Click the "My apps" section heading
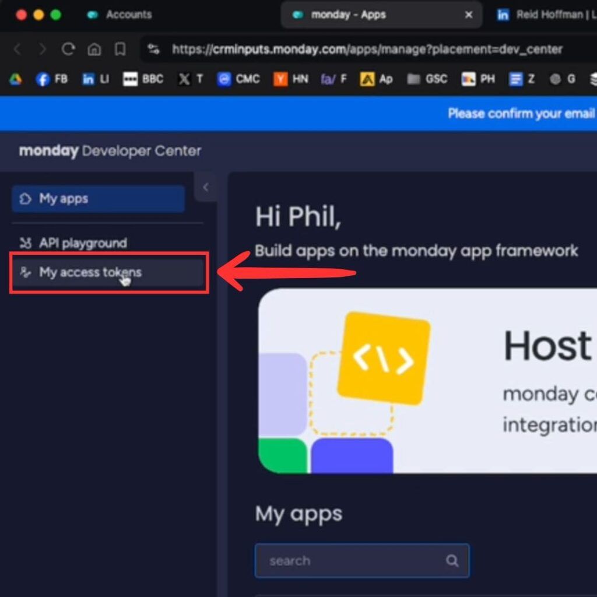Viewport: 597px width, 597px height. click(x=299, y=514)
